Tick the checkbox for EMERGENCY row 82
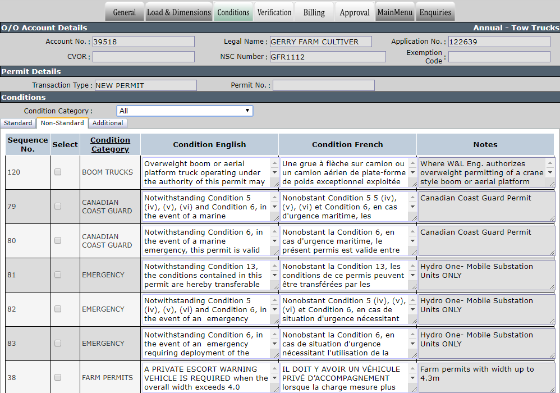This screenshot has width=560, height=393. click(57, 309)
